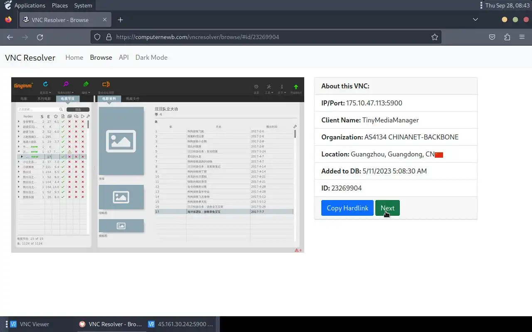532x332 pixels.
Task: Select the Location text Guangzhou, Guangdong, CN
Action: coord(393,154)
